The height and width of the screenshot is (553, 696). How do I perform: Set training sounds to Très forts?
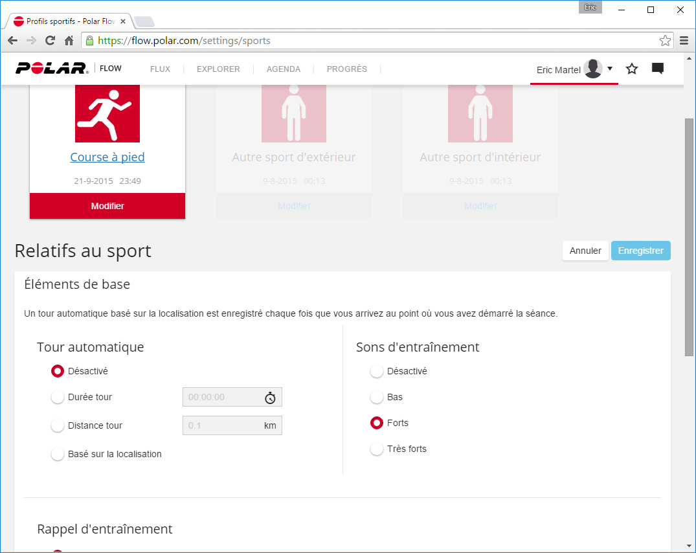(377, 449)
